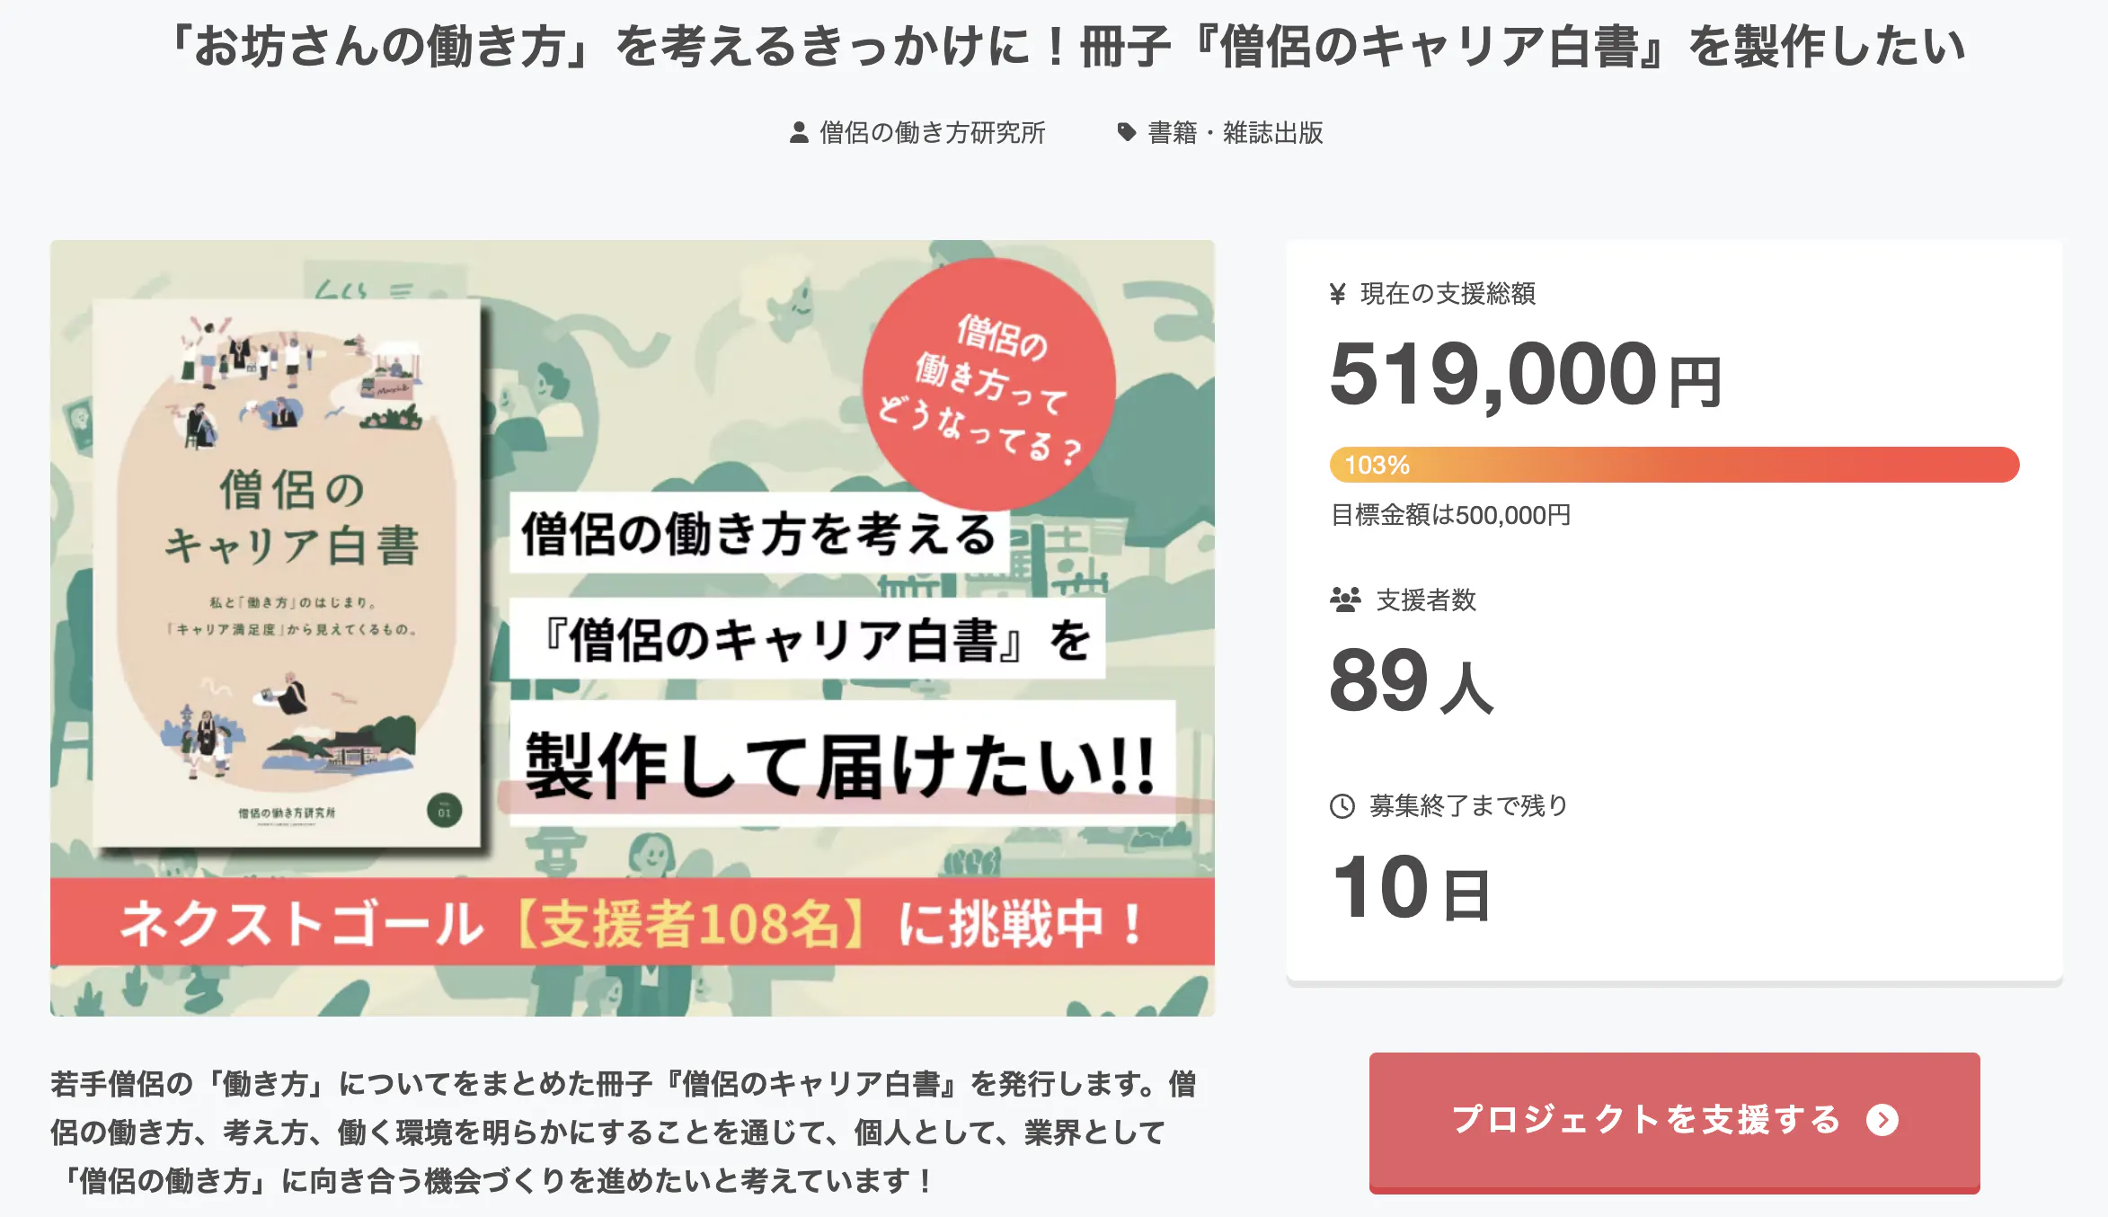Open the 僧侶の働き方研究所 owner profile link
The width and height of the screenshot is (2108, 1217).
[x=932, y=133]
